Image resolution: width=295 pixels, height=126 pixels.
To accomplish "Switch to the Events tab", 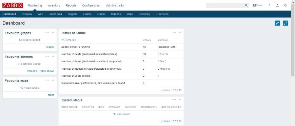I will [87, 14].
